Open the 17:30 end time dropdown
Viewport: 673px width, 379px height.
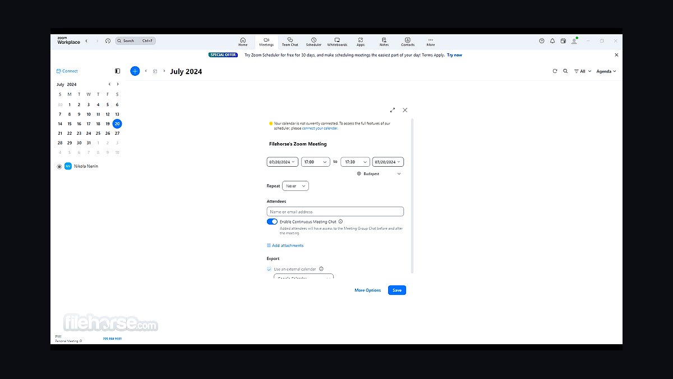(x=355, y=162)
